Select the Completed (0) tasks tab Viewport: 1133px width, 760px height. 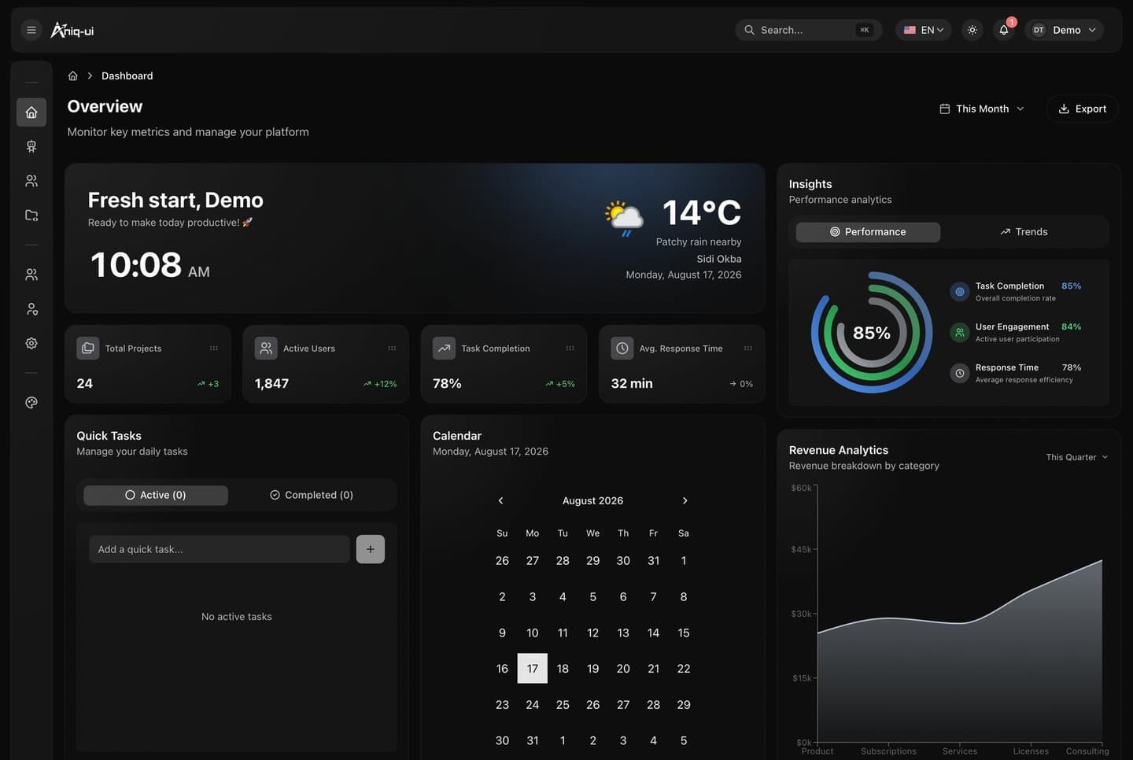coord(312,495)
